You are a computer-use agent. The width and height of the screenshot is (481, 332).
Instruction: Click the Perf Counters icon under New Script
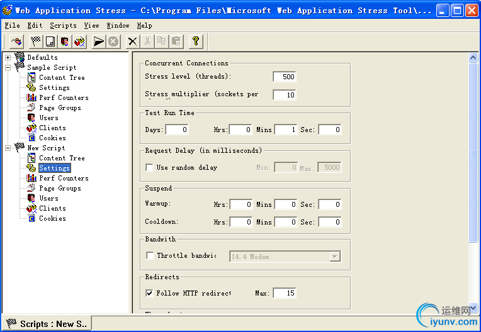pos(31,178)
